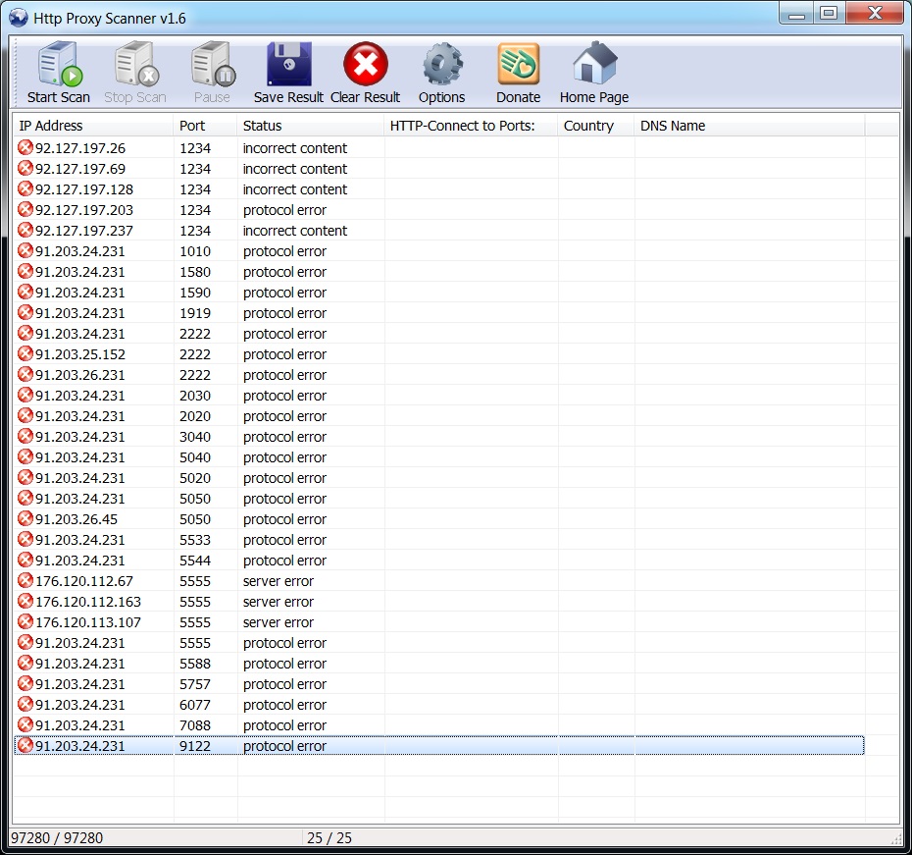Click the error icon on the port 1010 row
The image size is (912, 855).
click(25, 251)
